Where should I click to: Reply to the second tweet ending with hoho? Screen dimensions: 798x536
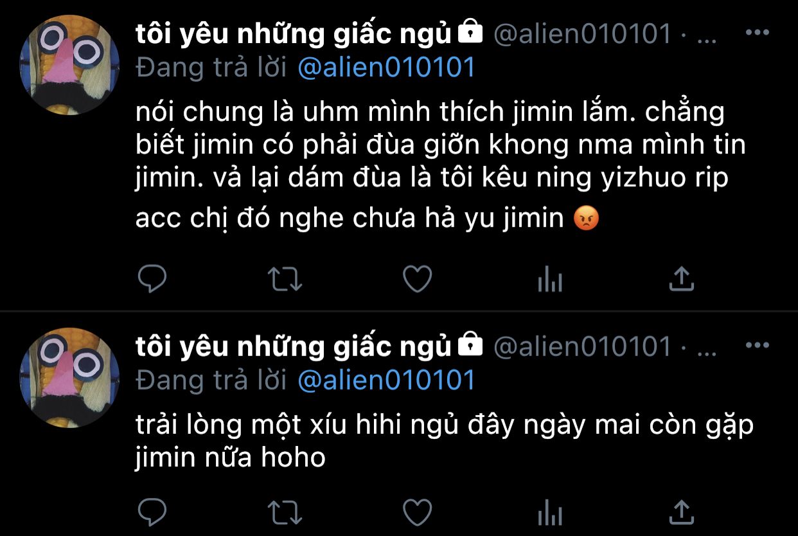coord(152,513)
